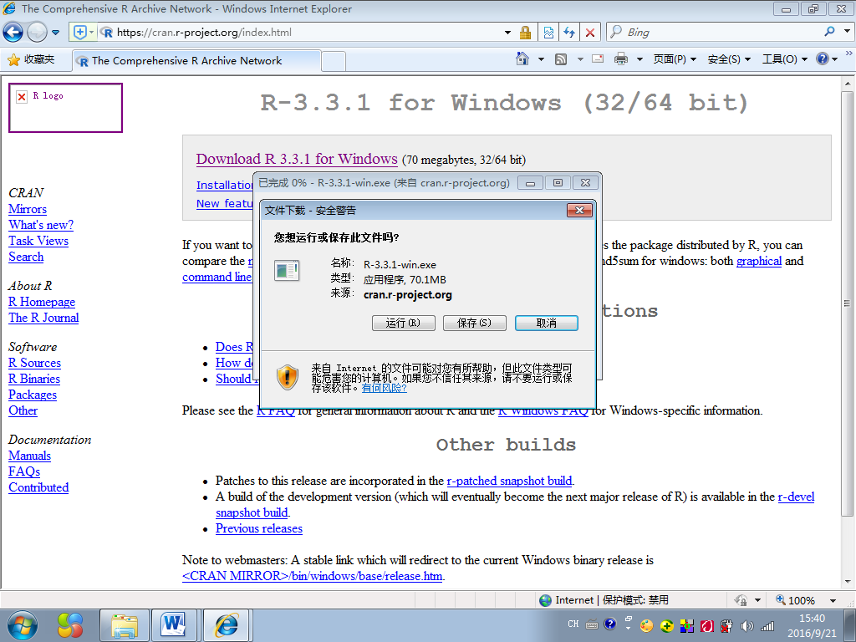Screen dimensions: 856x642
Task: Click the Download R 3.3.1 for Windows link
Action: [297, 159]
